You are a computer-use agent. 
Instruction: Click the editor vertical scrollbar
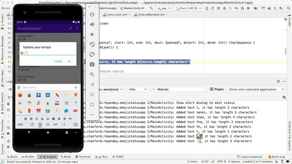coord(286,51)
